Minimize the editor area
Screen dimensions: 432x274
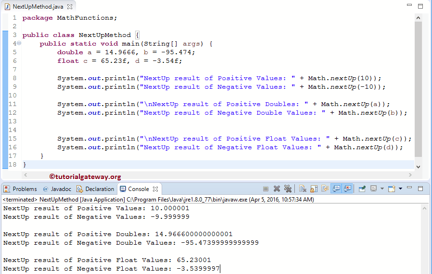(409, 5)
